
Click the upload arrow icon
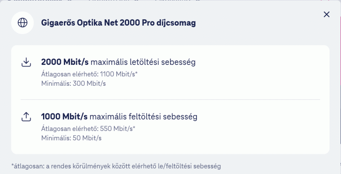tap(26, 116)
